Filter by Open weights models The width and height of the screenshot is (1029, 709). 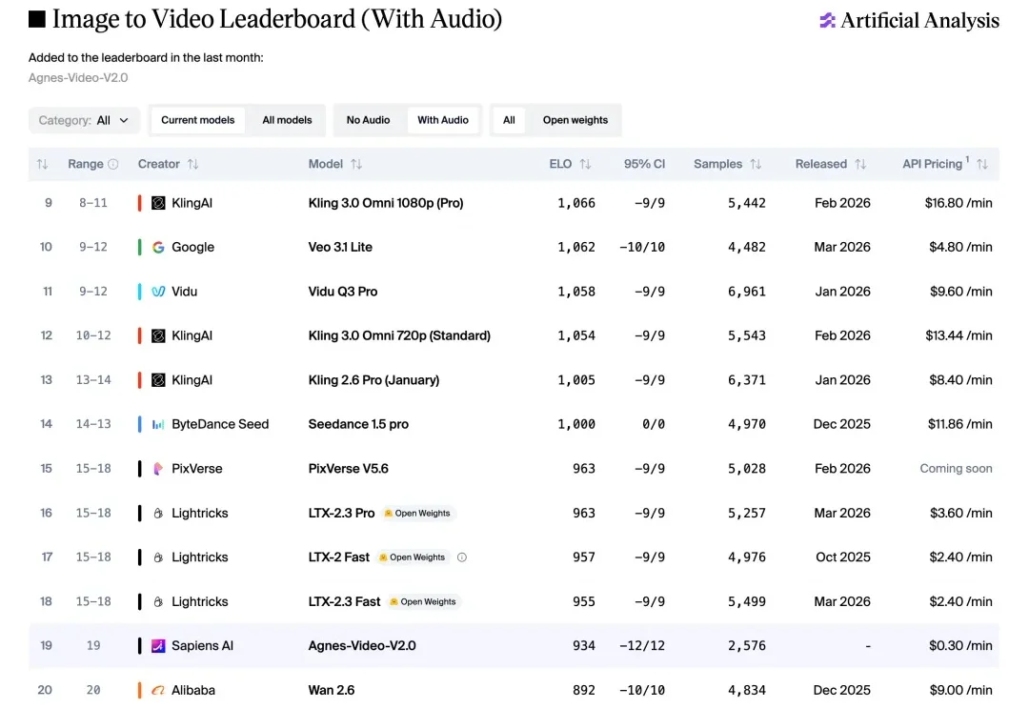pyautogui.click(x=575, y=120)
